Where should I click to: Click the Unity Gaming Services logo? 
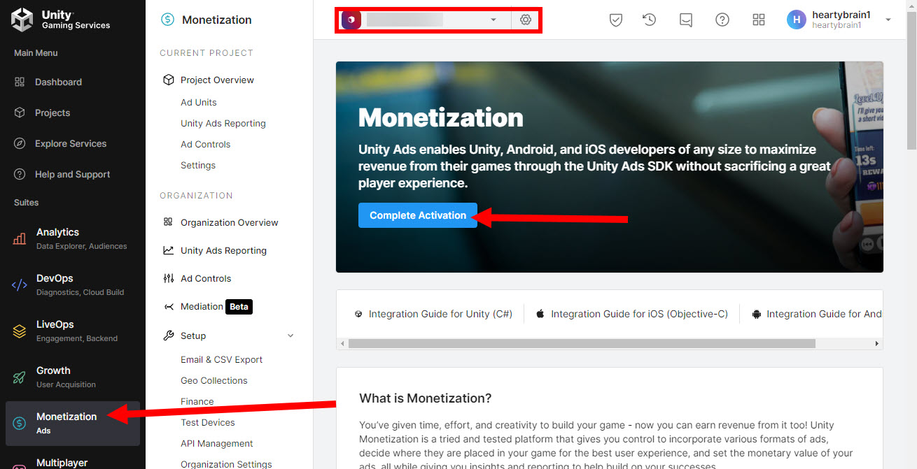[60, 20]
